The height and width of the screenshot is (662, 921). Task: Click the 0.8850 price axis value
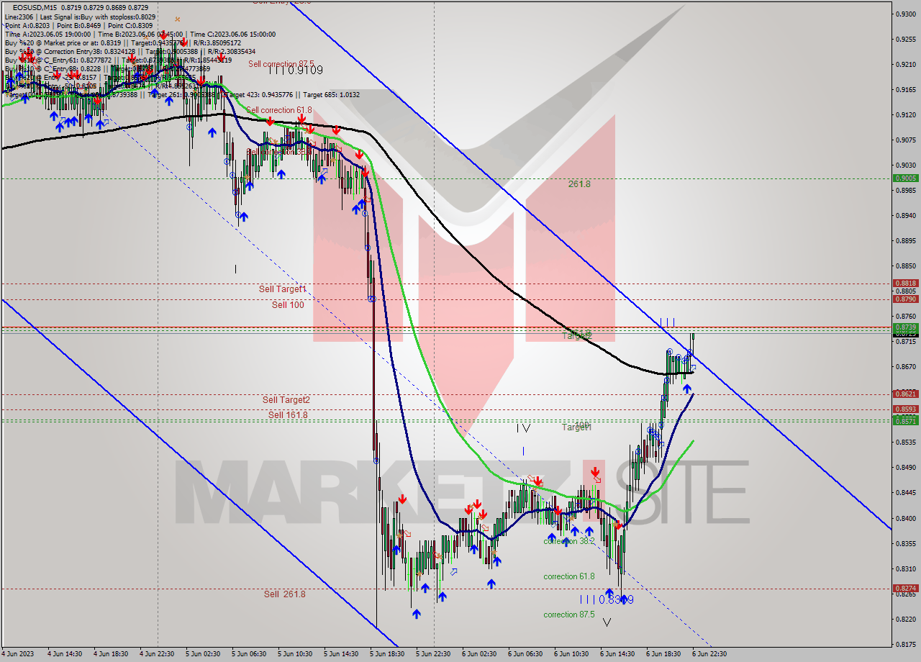[x=905, y=266]
